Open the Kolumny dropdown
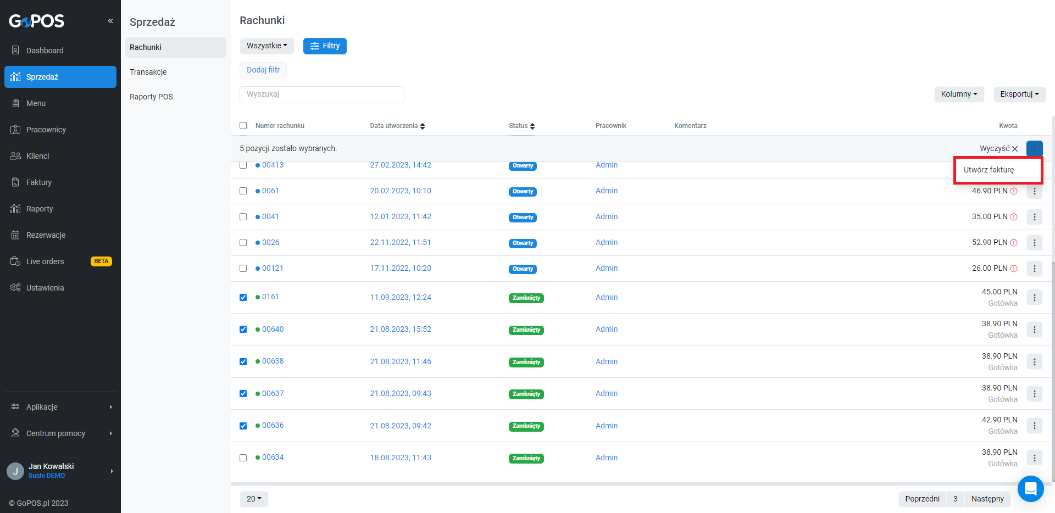Image resolution: width=1055 pixels, height=513 pixels. [959, 94]
